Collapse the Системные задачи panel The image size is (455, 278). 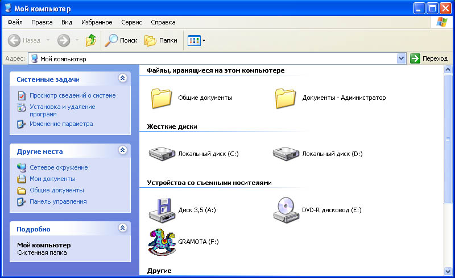[123, 78]
